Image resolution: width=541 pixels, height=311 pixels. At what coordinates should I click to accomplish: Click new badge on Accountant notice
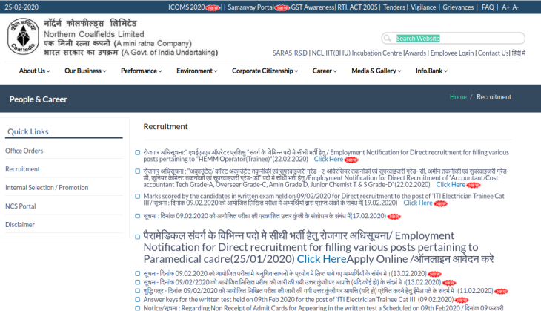[x=474, y=186]
